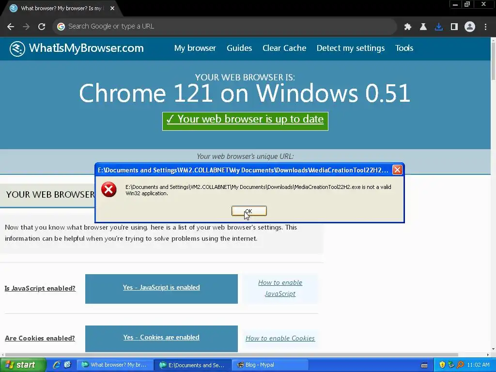Click OK in the error dialog
The height and width of the screenshot is (372, 496).
coord(249,211)
